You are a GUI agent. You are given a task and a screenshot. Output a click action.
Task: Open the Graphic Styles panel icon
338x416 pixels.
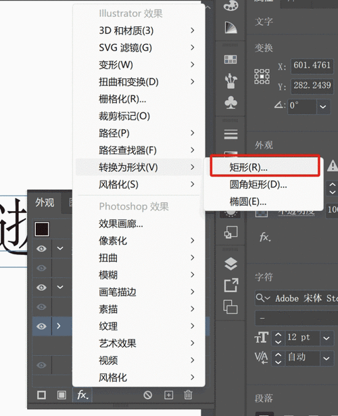coord(231,233)
